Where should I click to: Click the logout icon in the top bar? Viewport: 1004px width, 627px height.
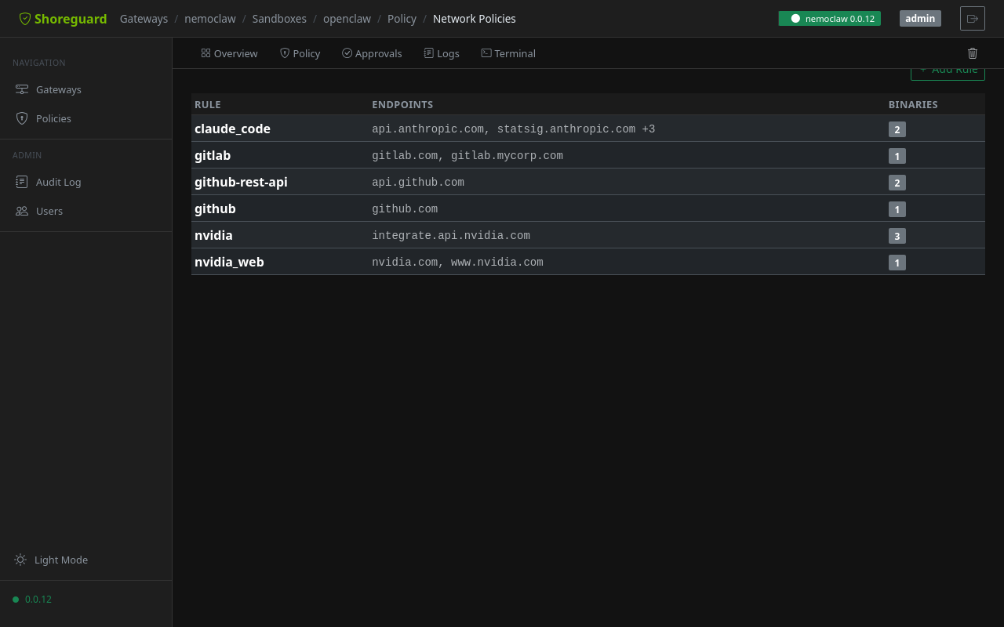972,18
